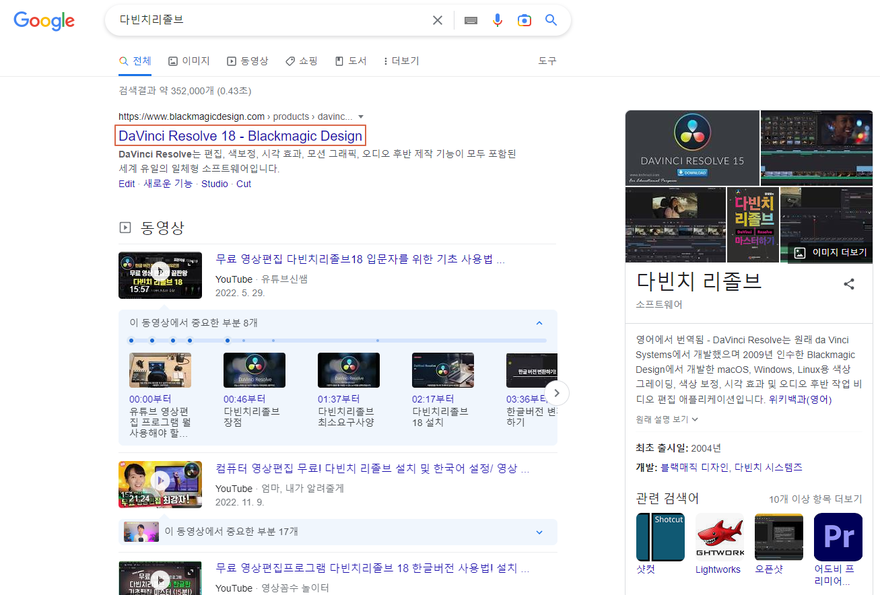This screenshot has height=595, width=880.
Task: Open image search with the camera icon
Action: click(x=524, y=20)
